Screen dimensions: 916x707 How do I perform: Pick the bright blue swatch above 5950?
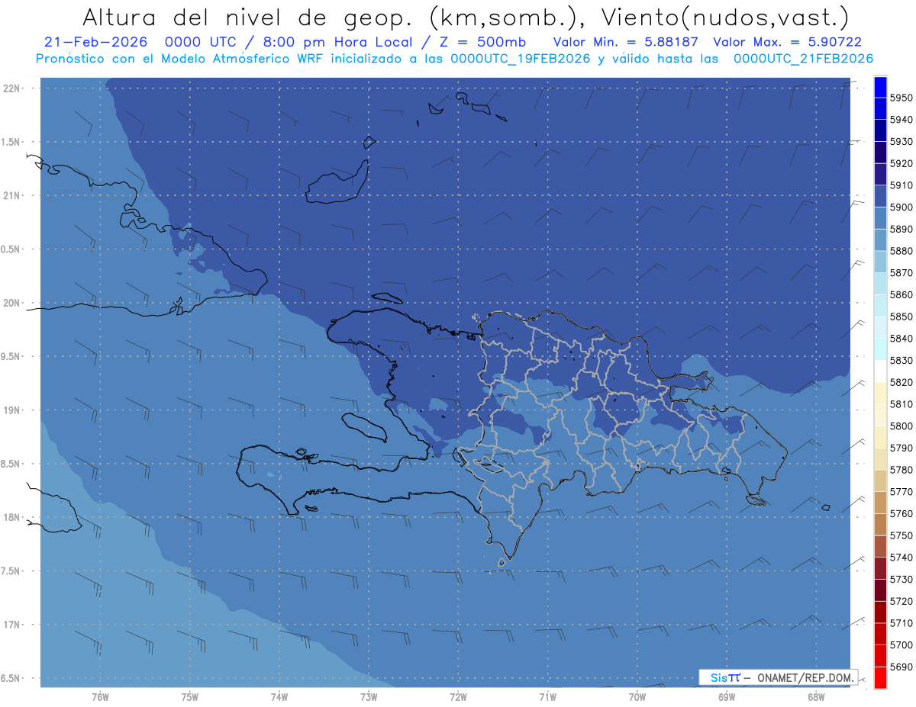point(880,87)
